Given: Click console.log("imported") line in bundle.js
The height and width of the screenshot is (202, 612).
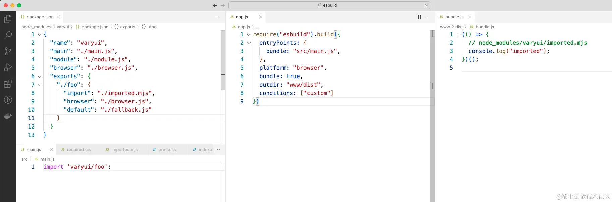Looking at the screenshot, I should click(x=509, y=51).
